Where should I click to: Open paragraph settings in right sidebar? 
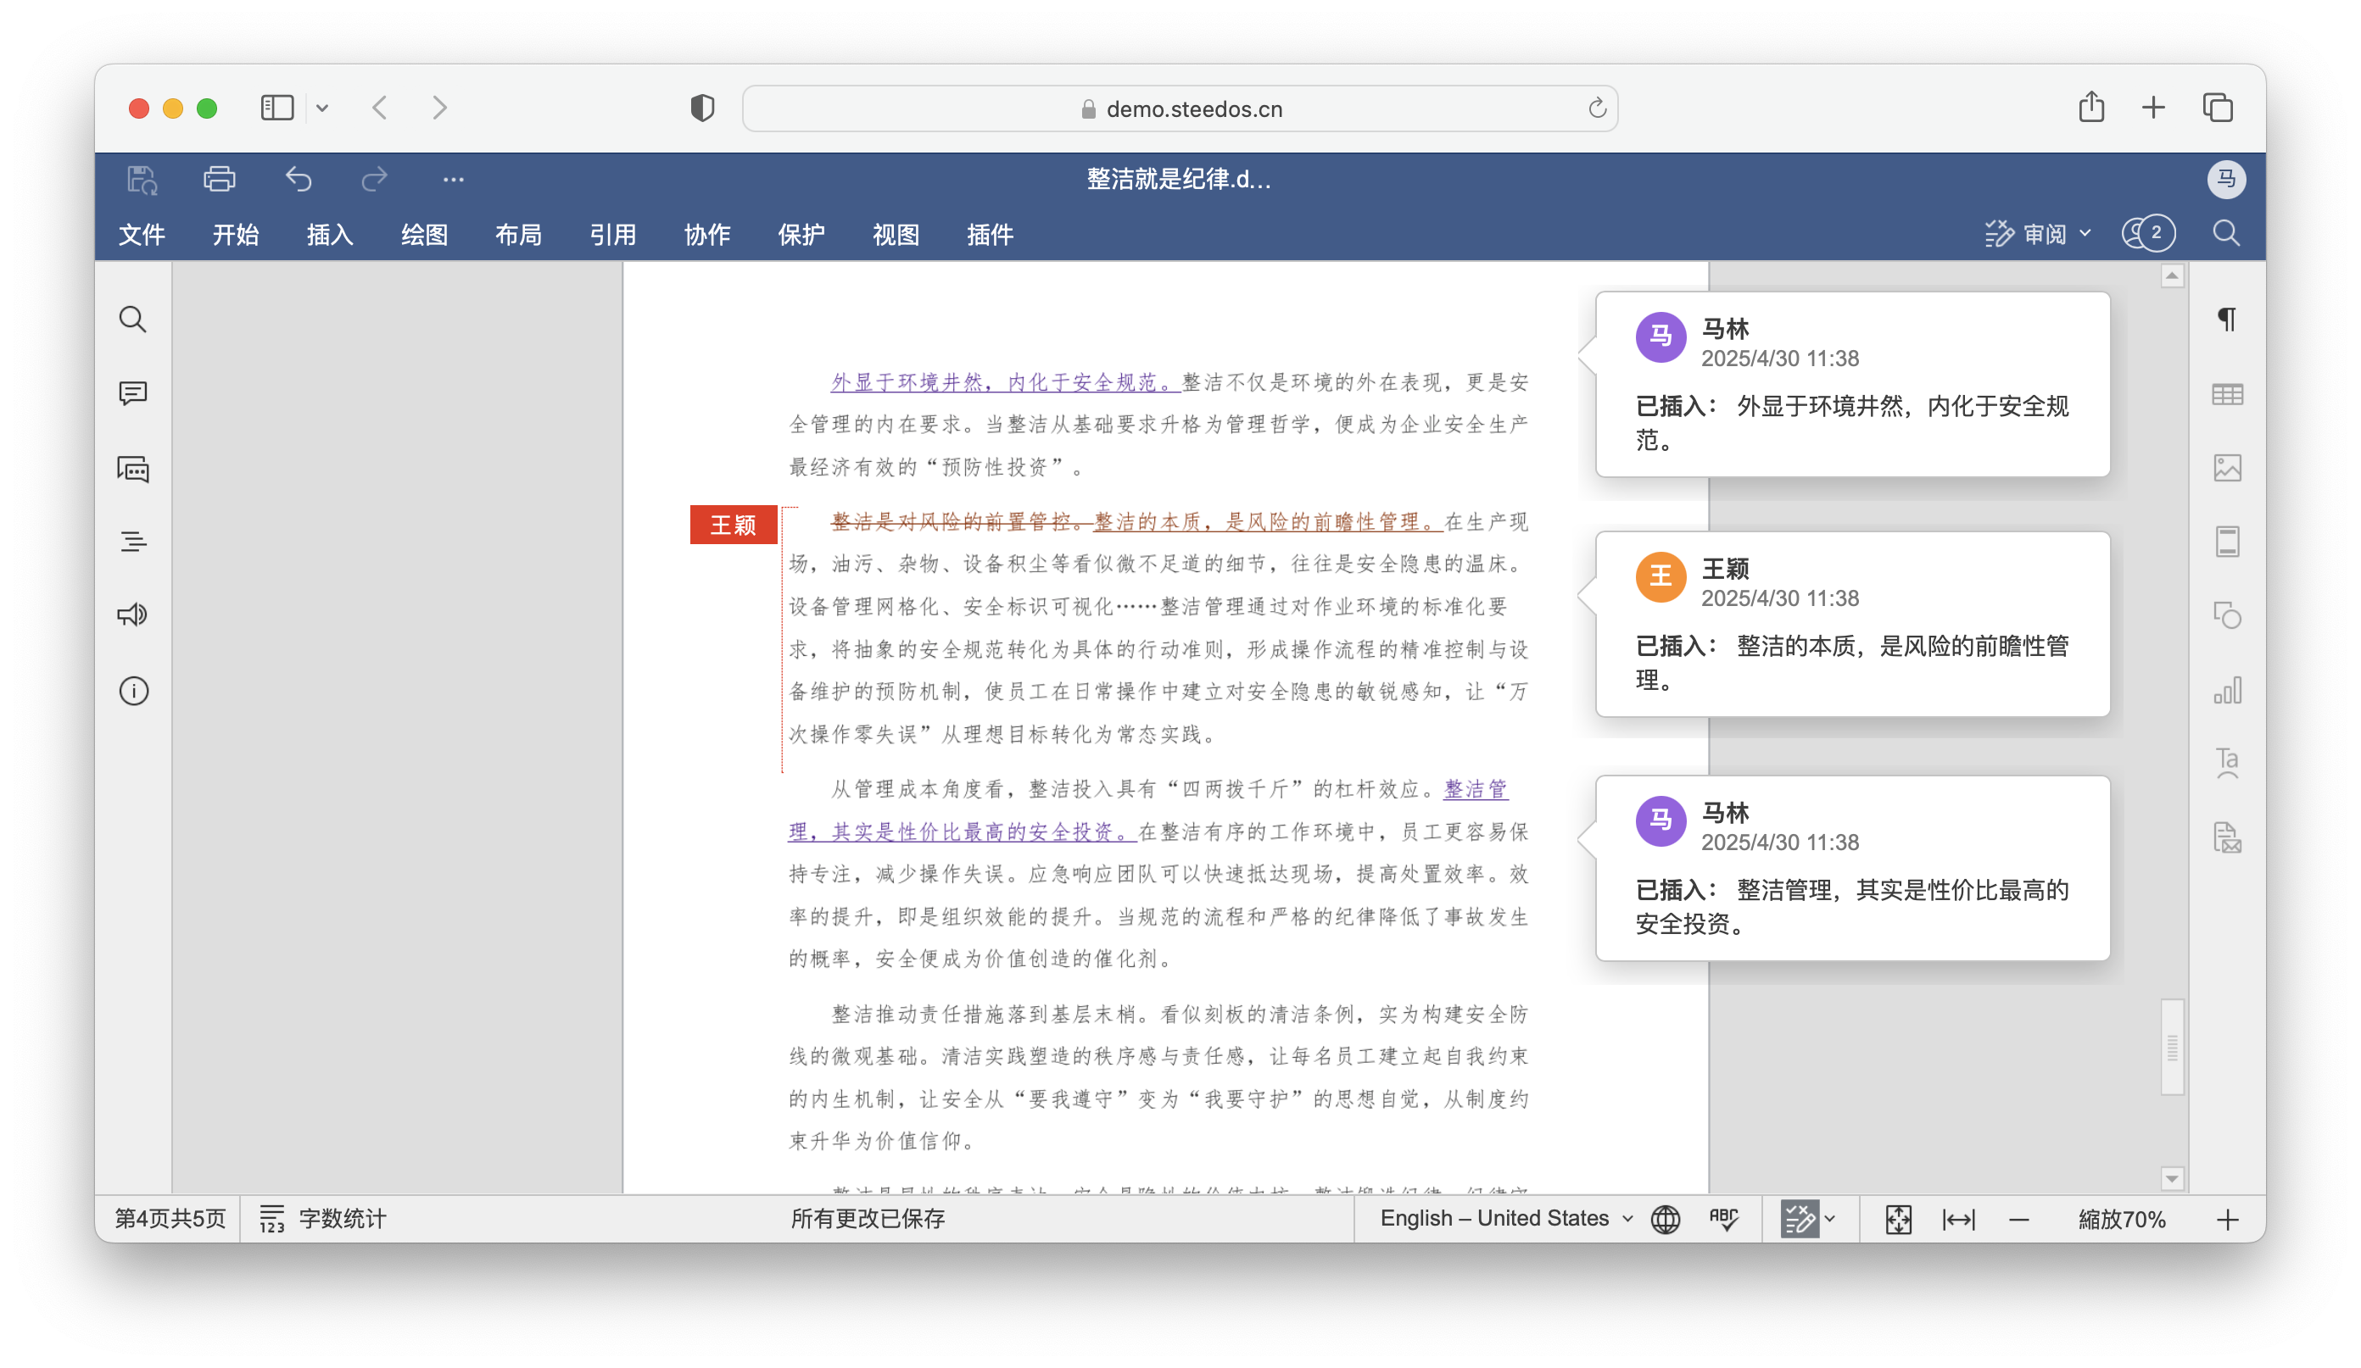(x=2227, y=320)
